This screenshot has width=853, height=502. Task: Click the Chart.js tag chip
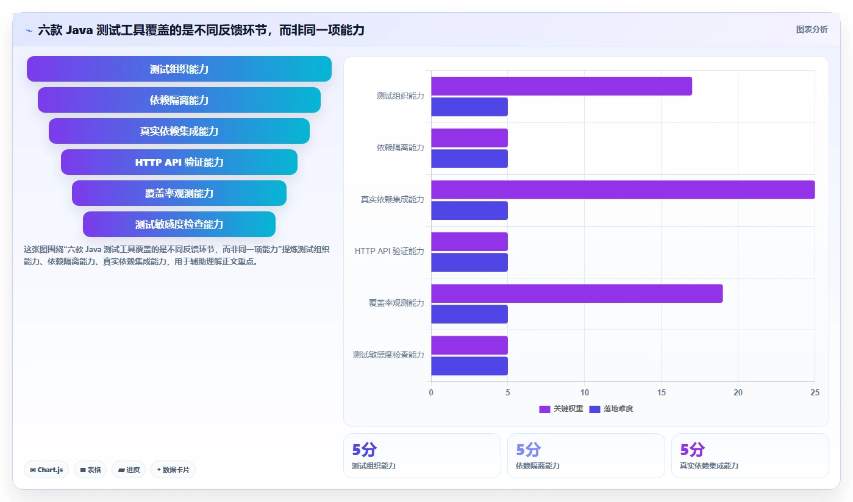[46, 470]
